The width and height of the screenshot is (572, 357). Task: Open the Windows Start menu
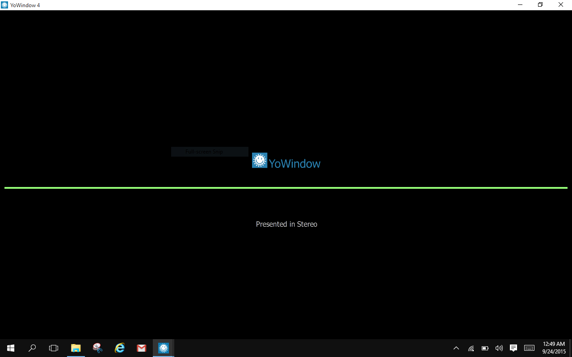(x=11, y=348)
